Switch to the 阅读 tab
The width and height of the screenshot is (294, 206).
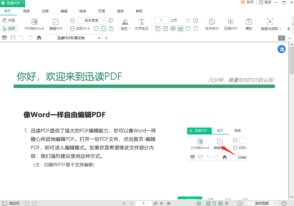tap(26, 11)
